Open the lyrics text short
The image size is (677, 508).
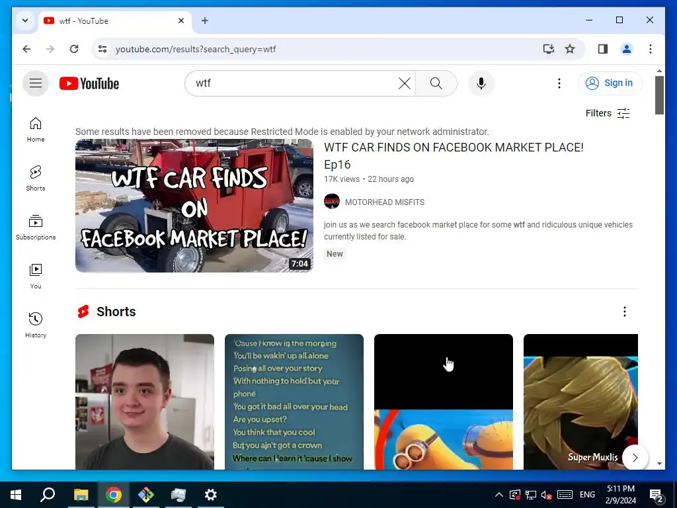click(x=294, y=402)
